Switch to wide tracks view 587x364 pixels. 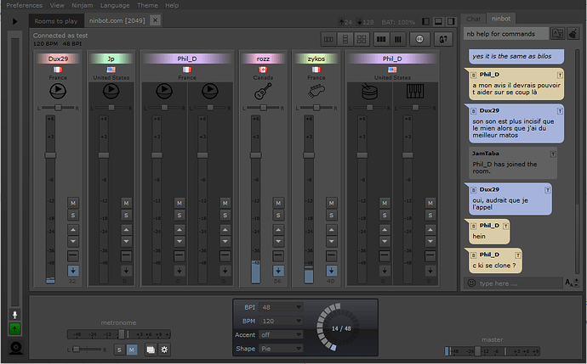pyautogui.click(x=381, y=39)
